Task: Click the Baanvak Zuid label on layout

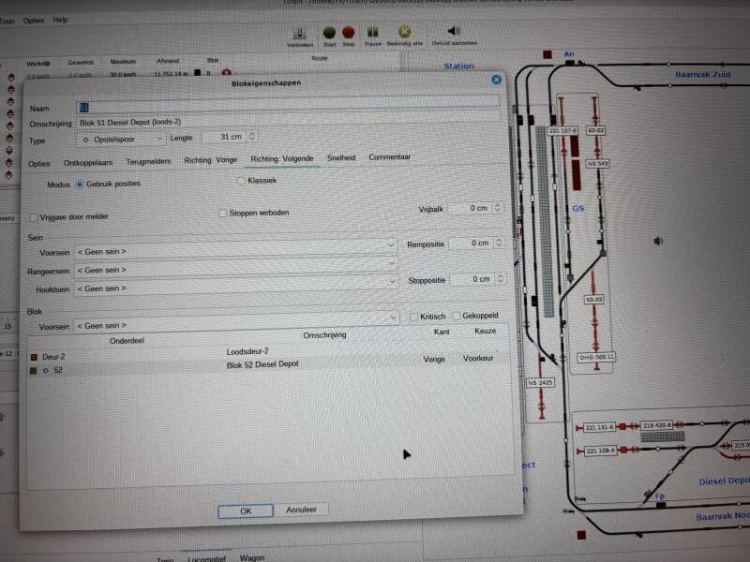Action: (x=702, y=75)
